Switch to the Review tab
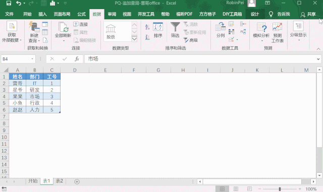The image size is (323, 192). (x=112, y=14)
